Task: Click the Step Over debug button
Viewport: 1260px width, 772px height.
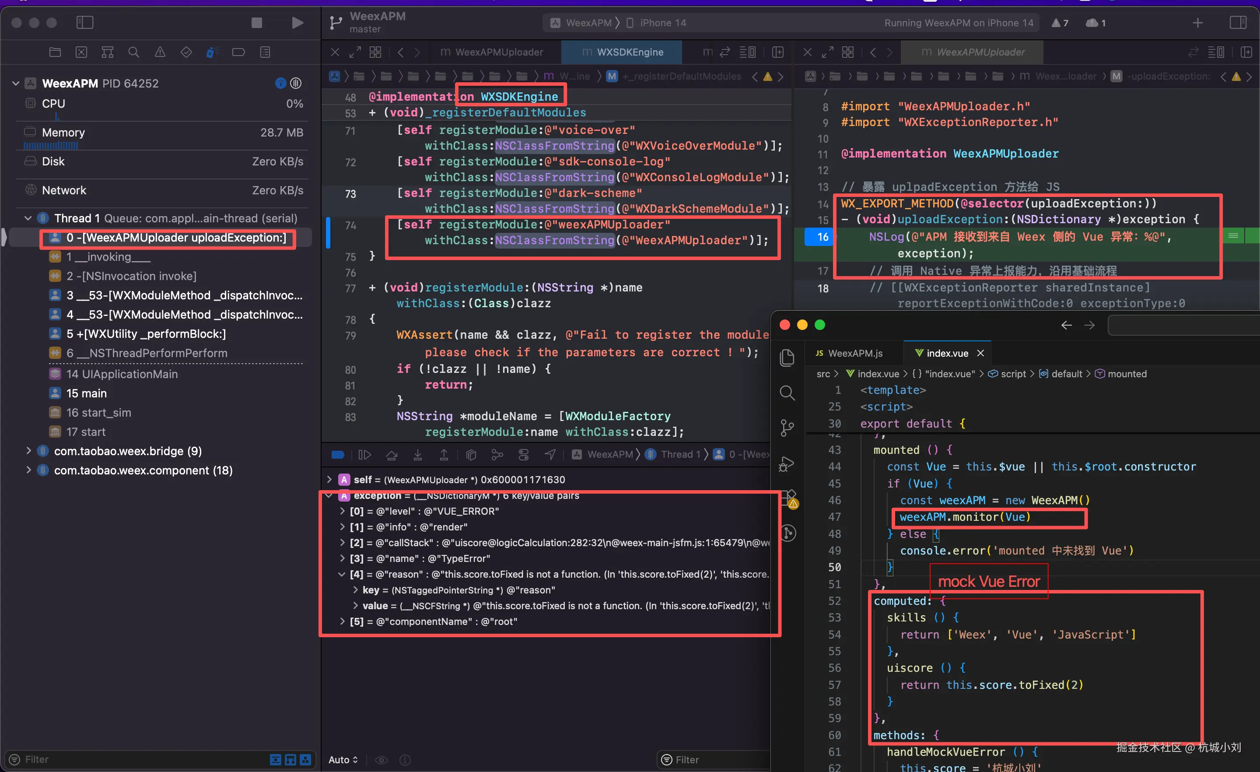Action: (391, 454)
